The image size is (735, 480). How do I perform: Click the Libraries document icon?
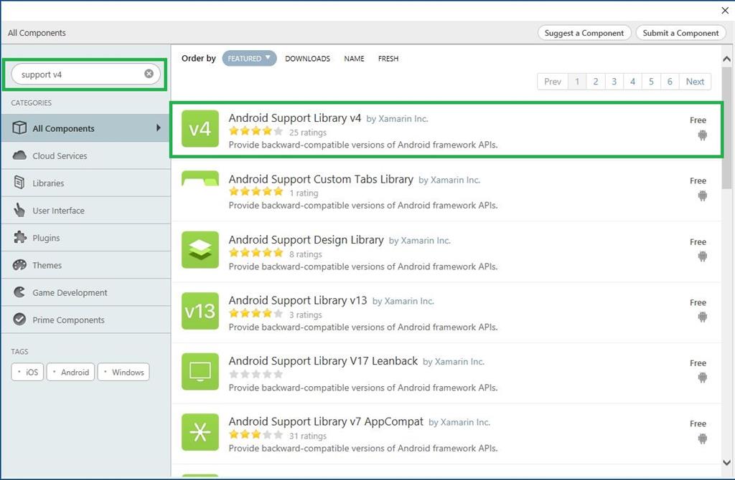19,183
